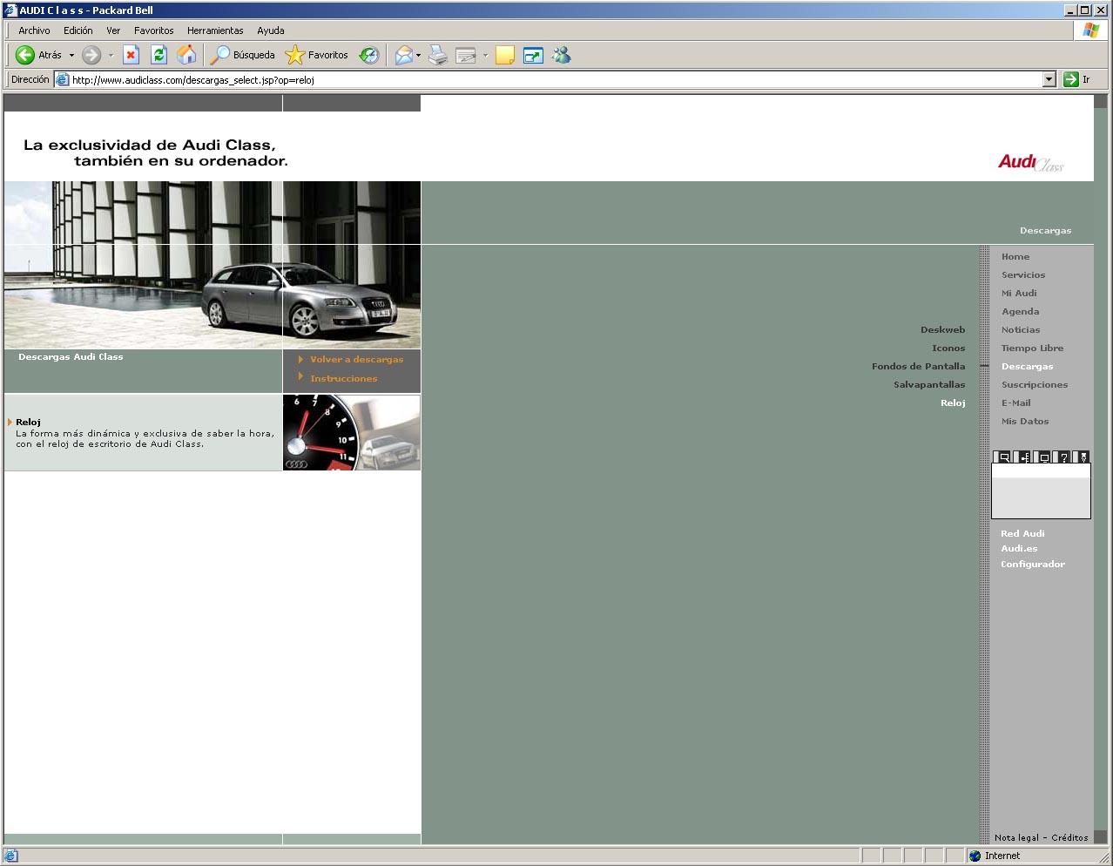The height and width of the screenshot is (866, 1113).
Task: Open the Configurador link
Action: 1032,564
